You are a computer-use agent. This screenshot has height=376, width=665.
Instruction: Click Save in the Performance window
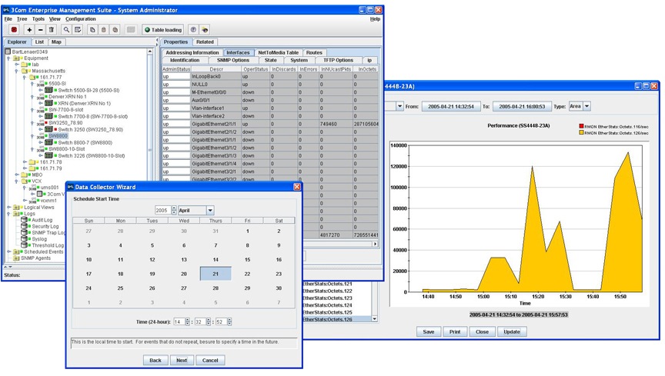pos(429,332)
